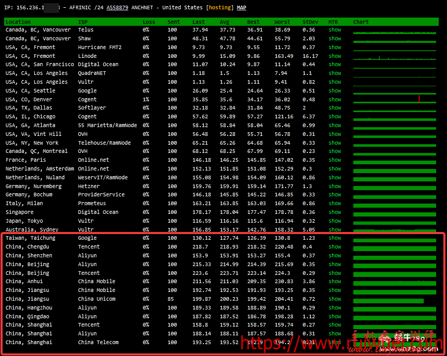Show MTR for Japan Tokyo Vultr
Screen dimensions: 447x356
coord(335,221)
